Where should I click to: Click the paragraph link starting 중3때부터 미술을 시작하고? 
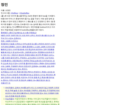click(28, 57)
